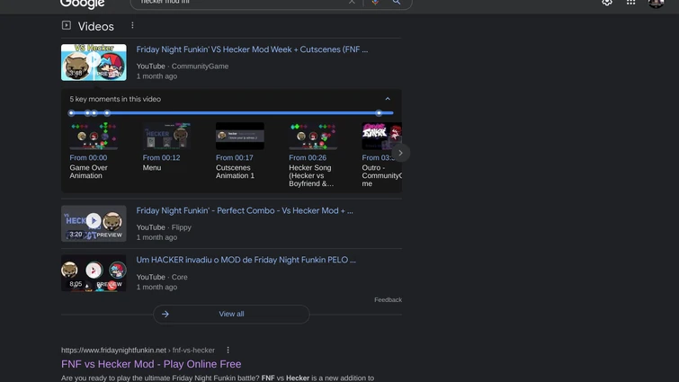Send Feedback on video results

pyautogui.click(x=388, y=300)
